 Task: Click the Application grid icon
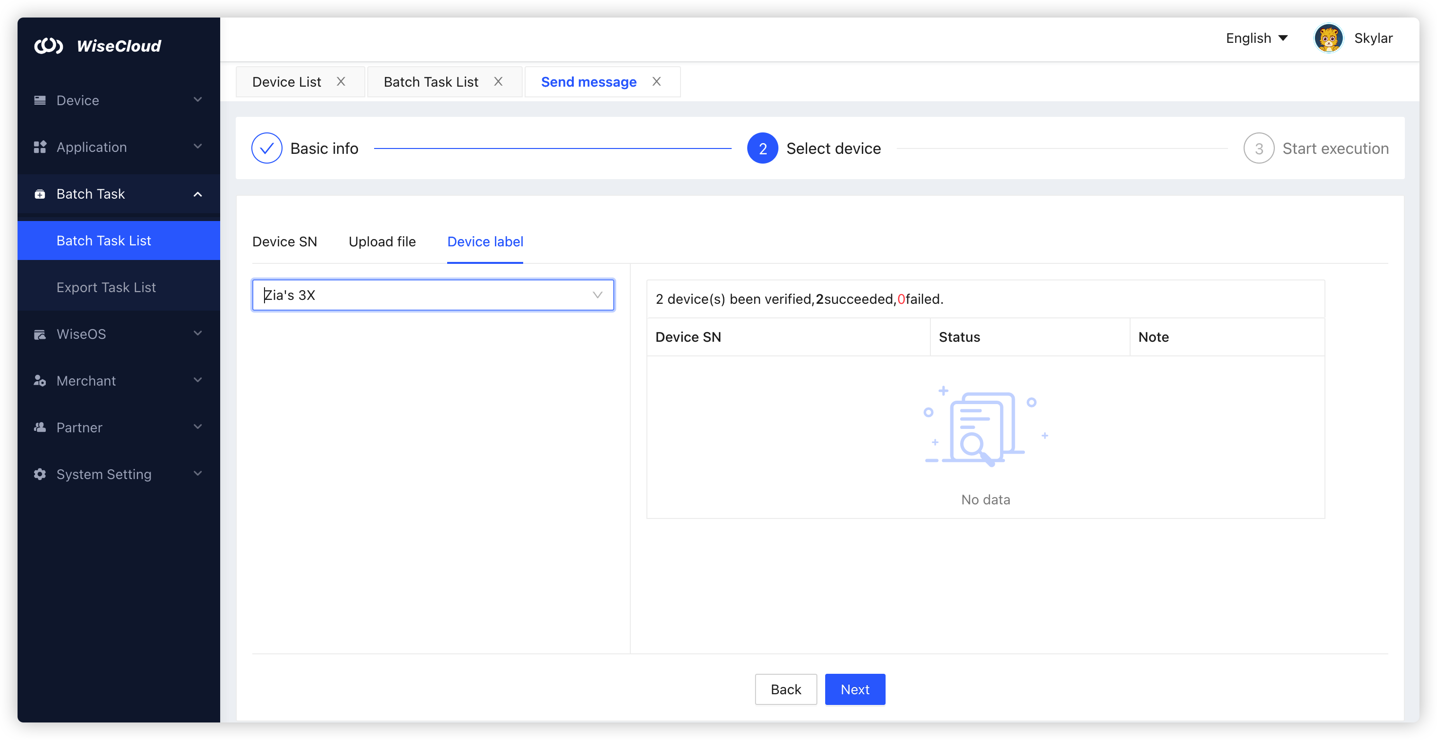(x=39, y=147)
